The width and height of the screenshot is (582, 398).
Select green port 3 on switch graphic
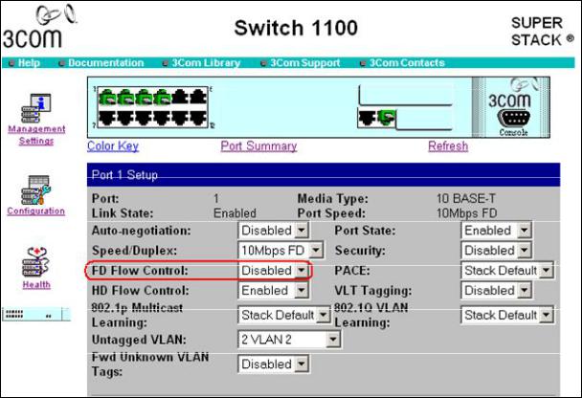(144, 97)
